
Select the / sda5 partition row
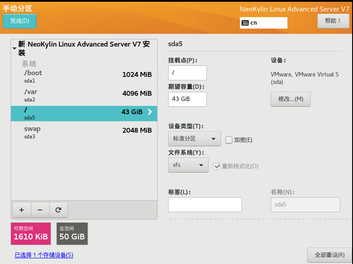84,113
